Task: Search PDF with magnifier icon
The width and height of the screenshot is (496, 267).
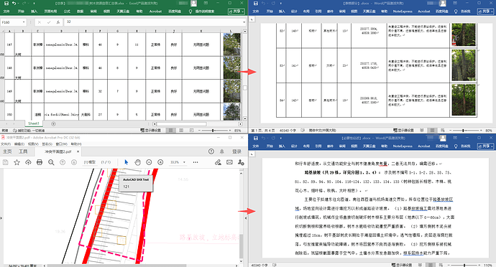Action: point(51,162)
